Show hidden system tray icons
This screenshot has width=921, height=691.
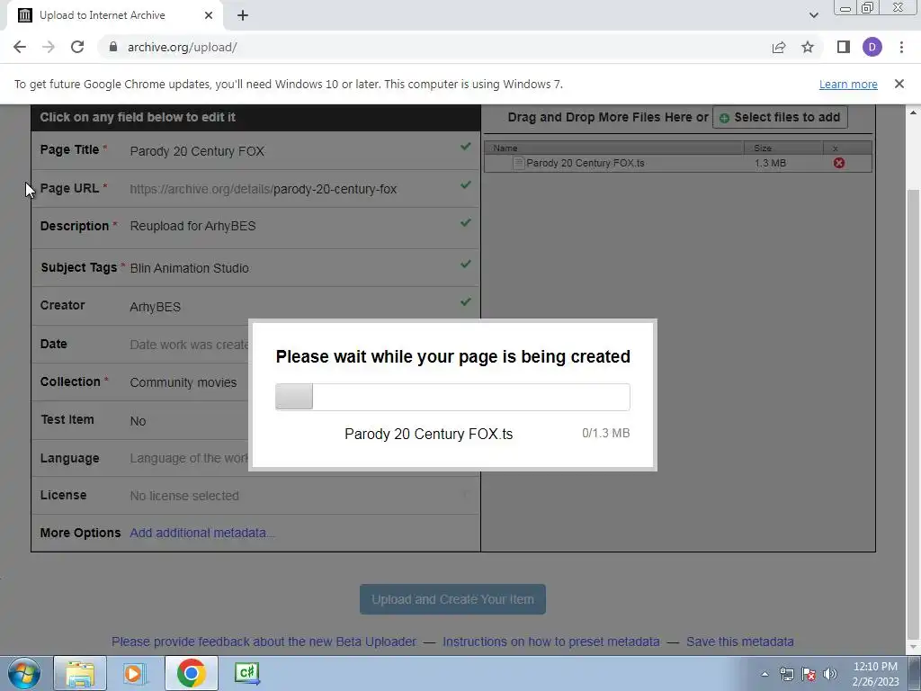click(x=765, y=675)
